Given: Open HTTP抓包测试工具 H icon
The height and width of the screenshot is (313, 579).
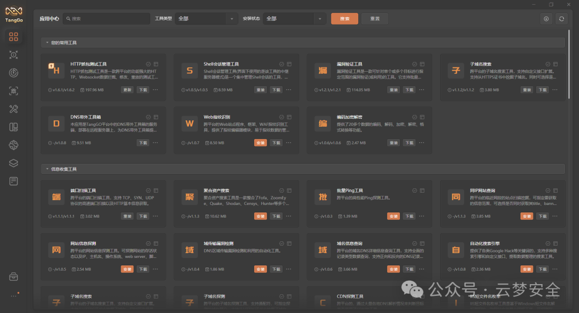Looking at the screenshot, I should point(56,70).
